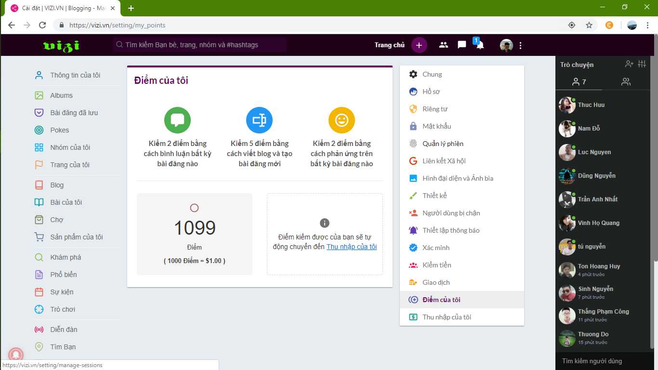Open the messages chat bubble icon
658x370 pixels.
(x=461, y=45)
